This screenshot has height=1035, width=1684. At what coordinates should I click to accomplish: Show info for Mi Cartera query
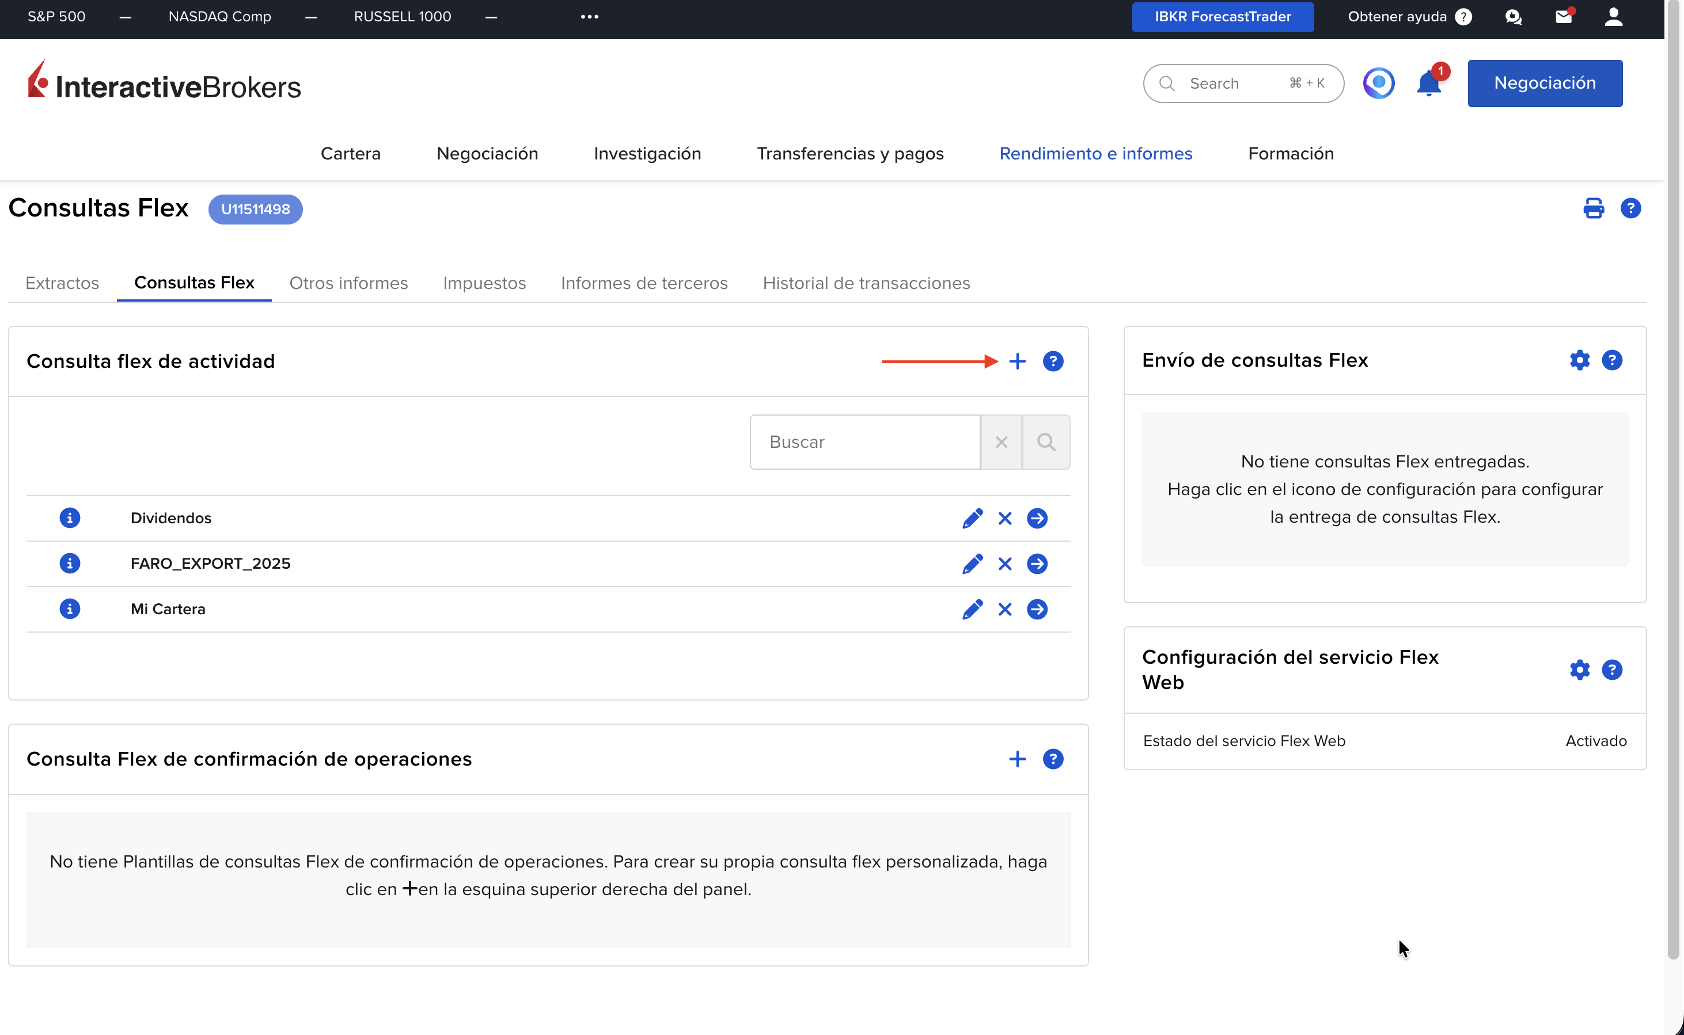coord(70,609)
